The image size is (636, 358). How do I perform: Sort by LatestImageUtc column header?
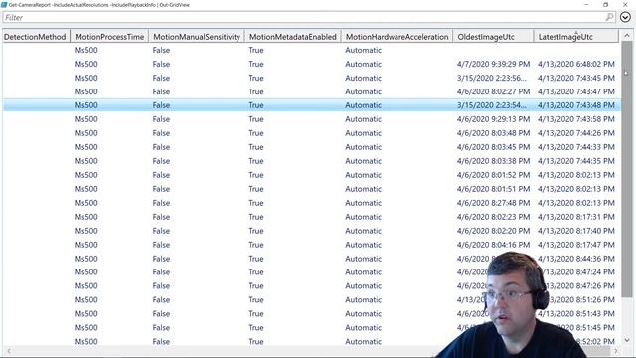click(576, 37)
